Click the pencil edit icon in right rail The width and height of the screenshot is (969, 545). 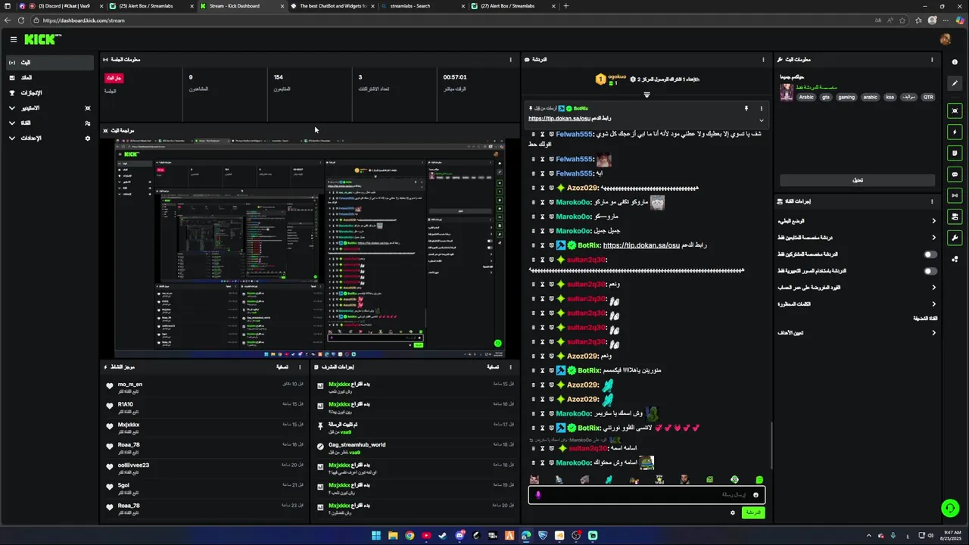(x=955, y=83)
